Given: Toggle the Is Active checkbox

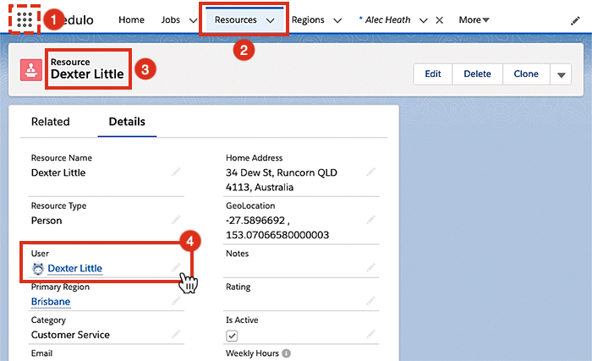Looking at the screenshot, I should click(232, 336).
